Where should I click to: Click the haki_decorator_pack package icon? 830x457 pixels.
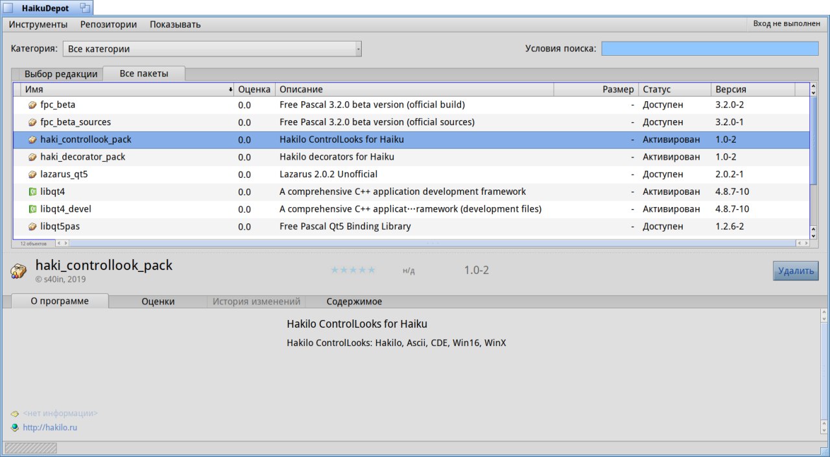click(x=32, y=157)
